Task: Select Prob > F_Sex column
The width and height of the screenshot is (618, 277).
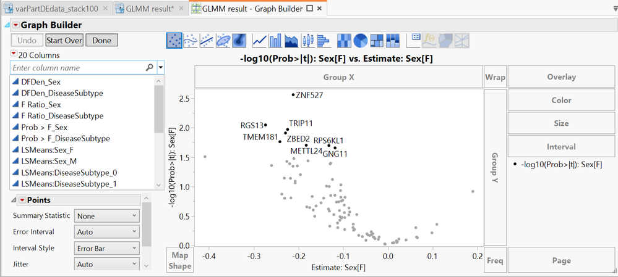Action: [45, 127]
